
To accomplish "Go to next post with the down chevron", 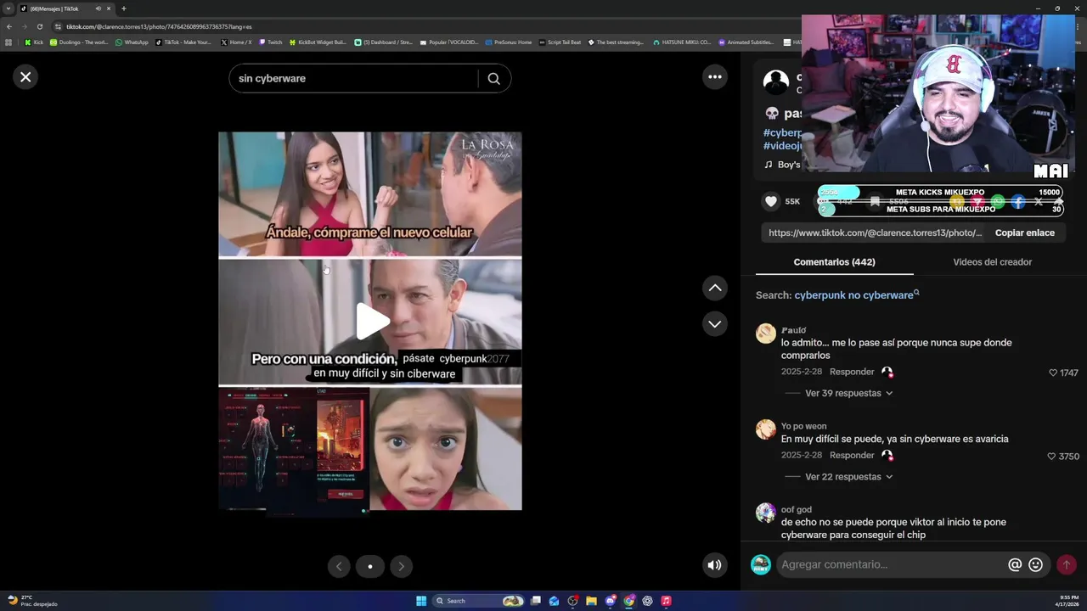I will 715,324.
